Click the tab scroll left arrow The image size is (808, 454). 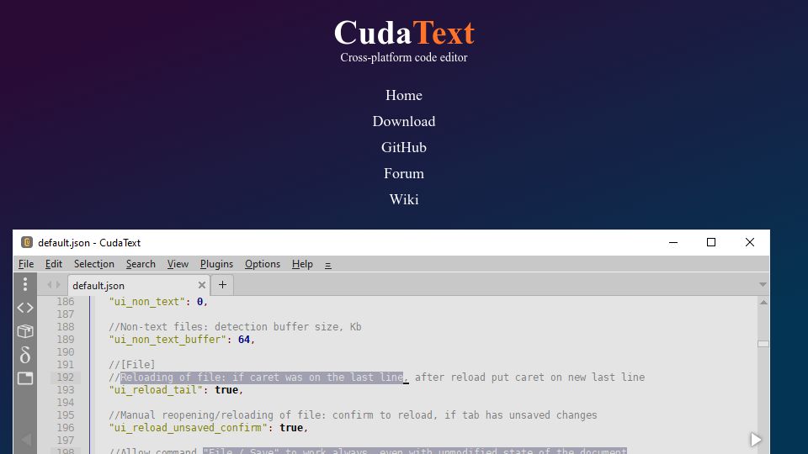pos(50,285)
